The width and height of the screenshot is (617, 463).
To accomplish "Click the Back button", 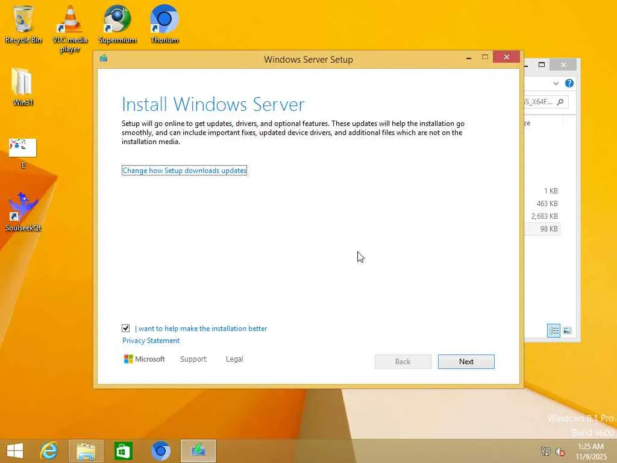I will 403,362.
